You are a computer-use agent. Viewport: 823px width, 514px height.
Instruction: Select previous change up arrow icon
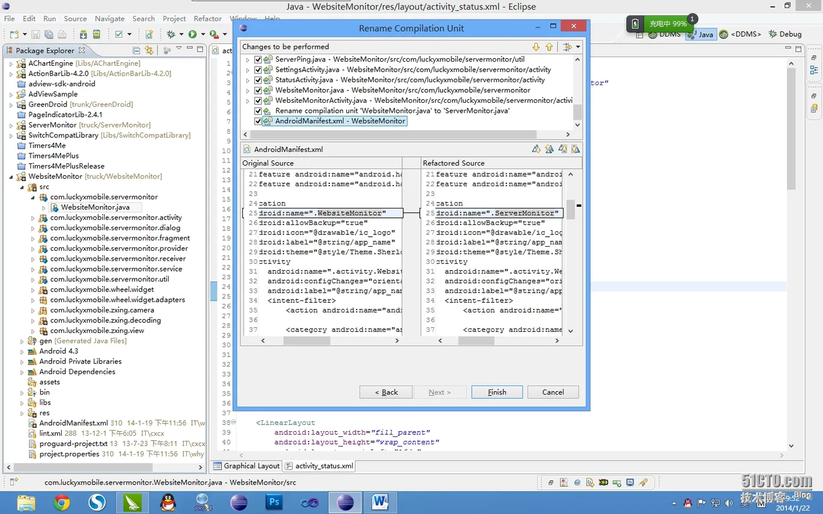coord(549,47)
